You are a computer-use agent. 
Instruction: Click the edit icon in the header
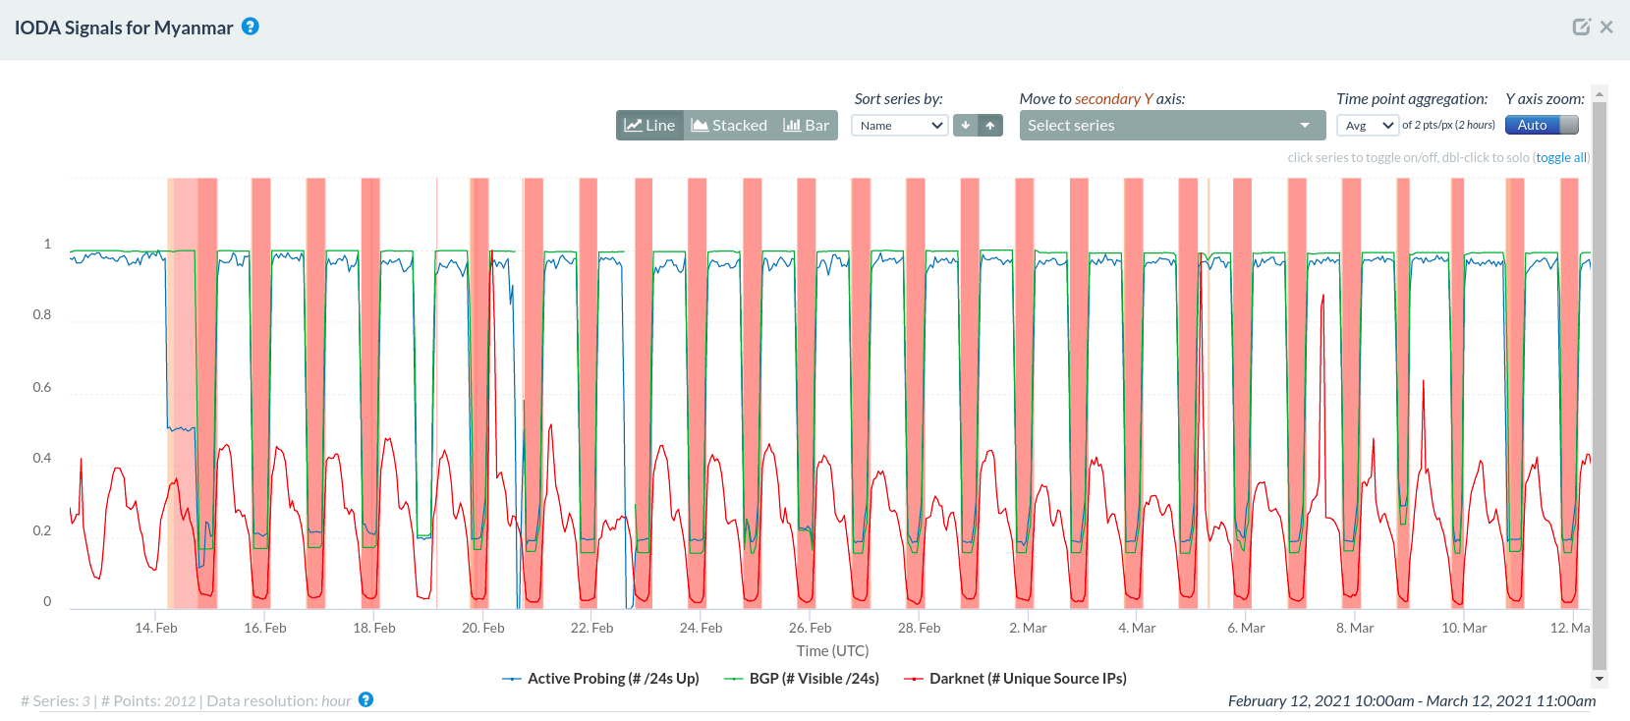[x=1581, y=27]
